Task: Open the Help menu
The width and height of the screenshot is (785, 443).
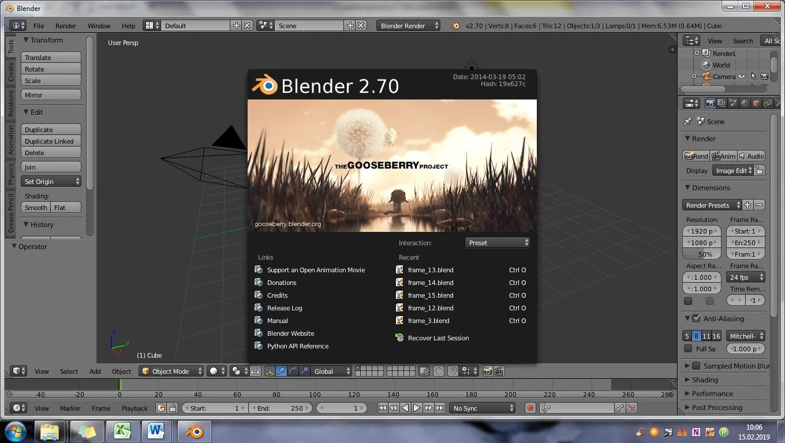Action: pos(129,26)
